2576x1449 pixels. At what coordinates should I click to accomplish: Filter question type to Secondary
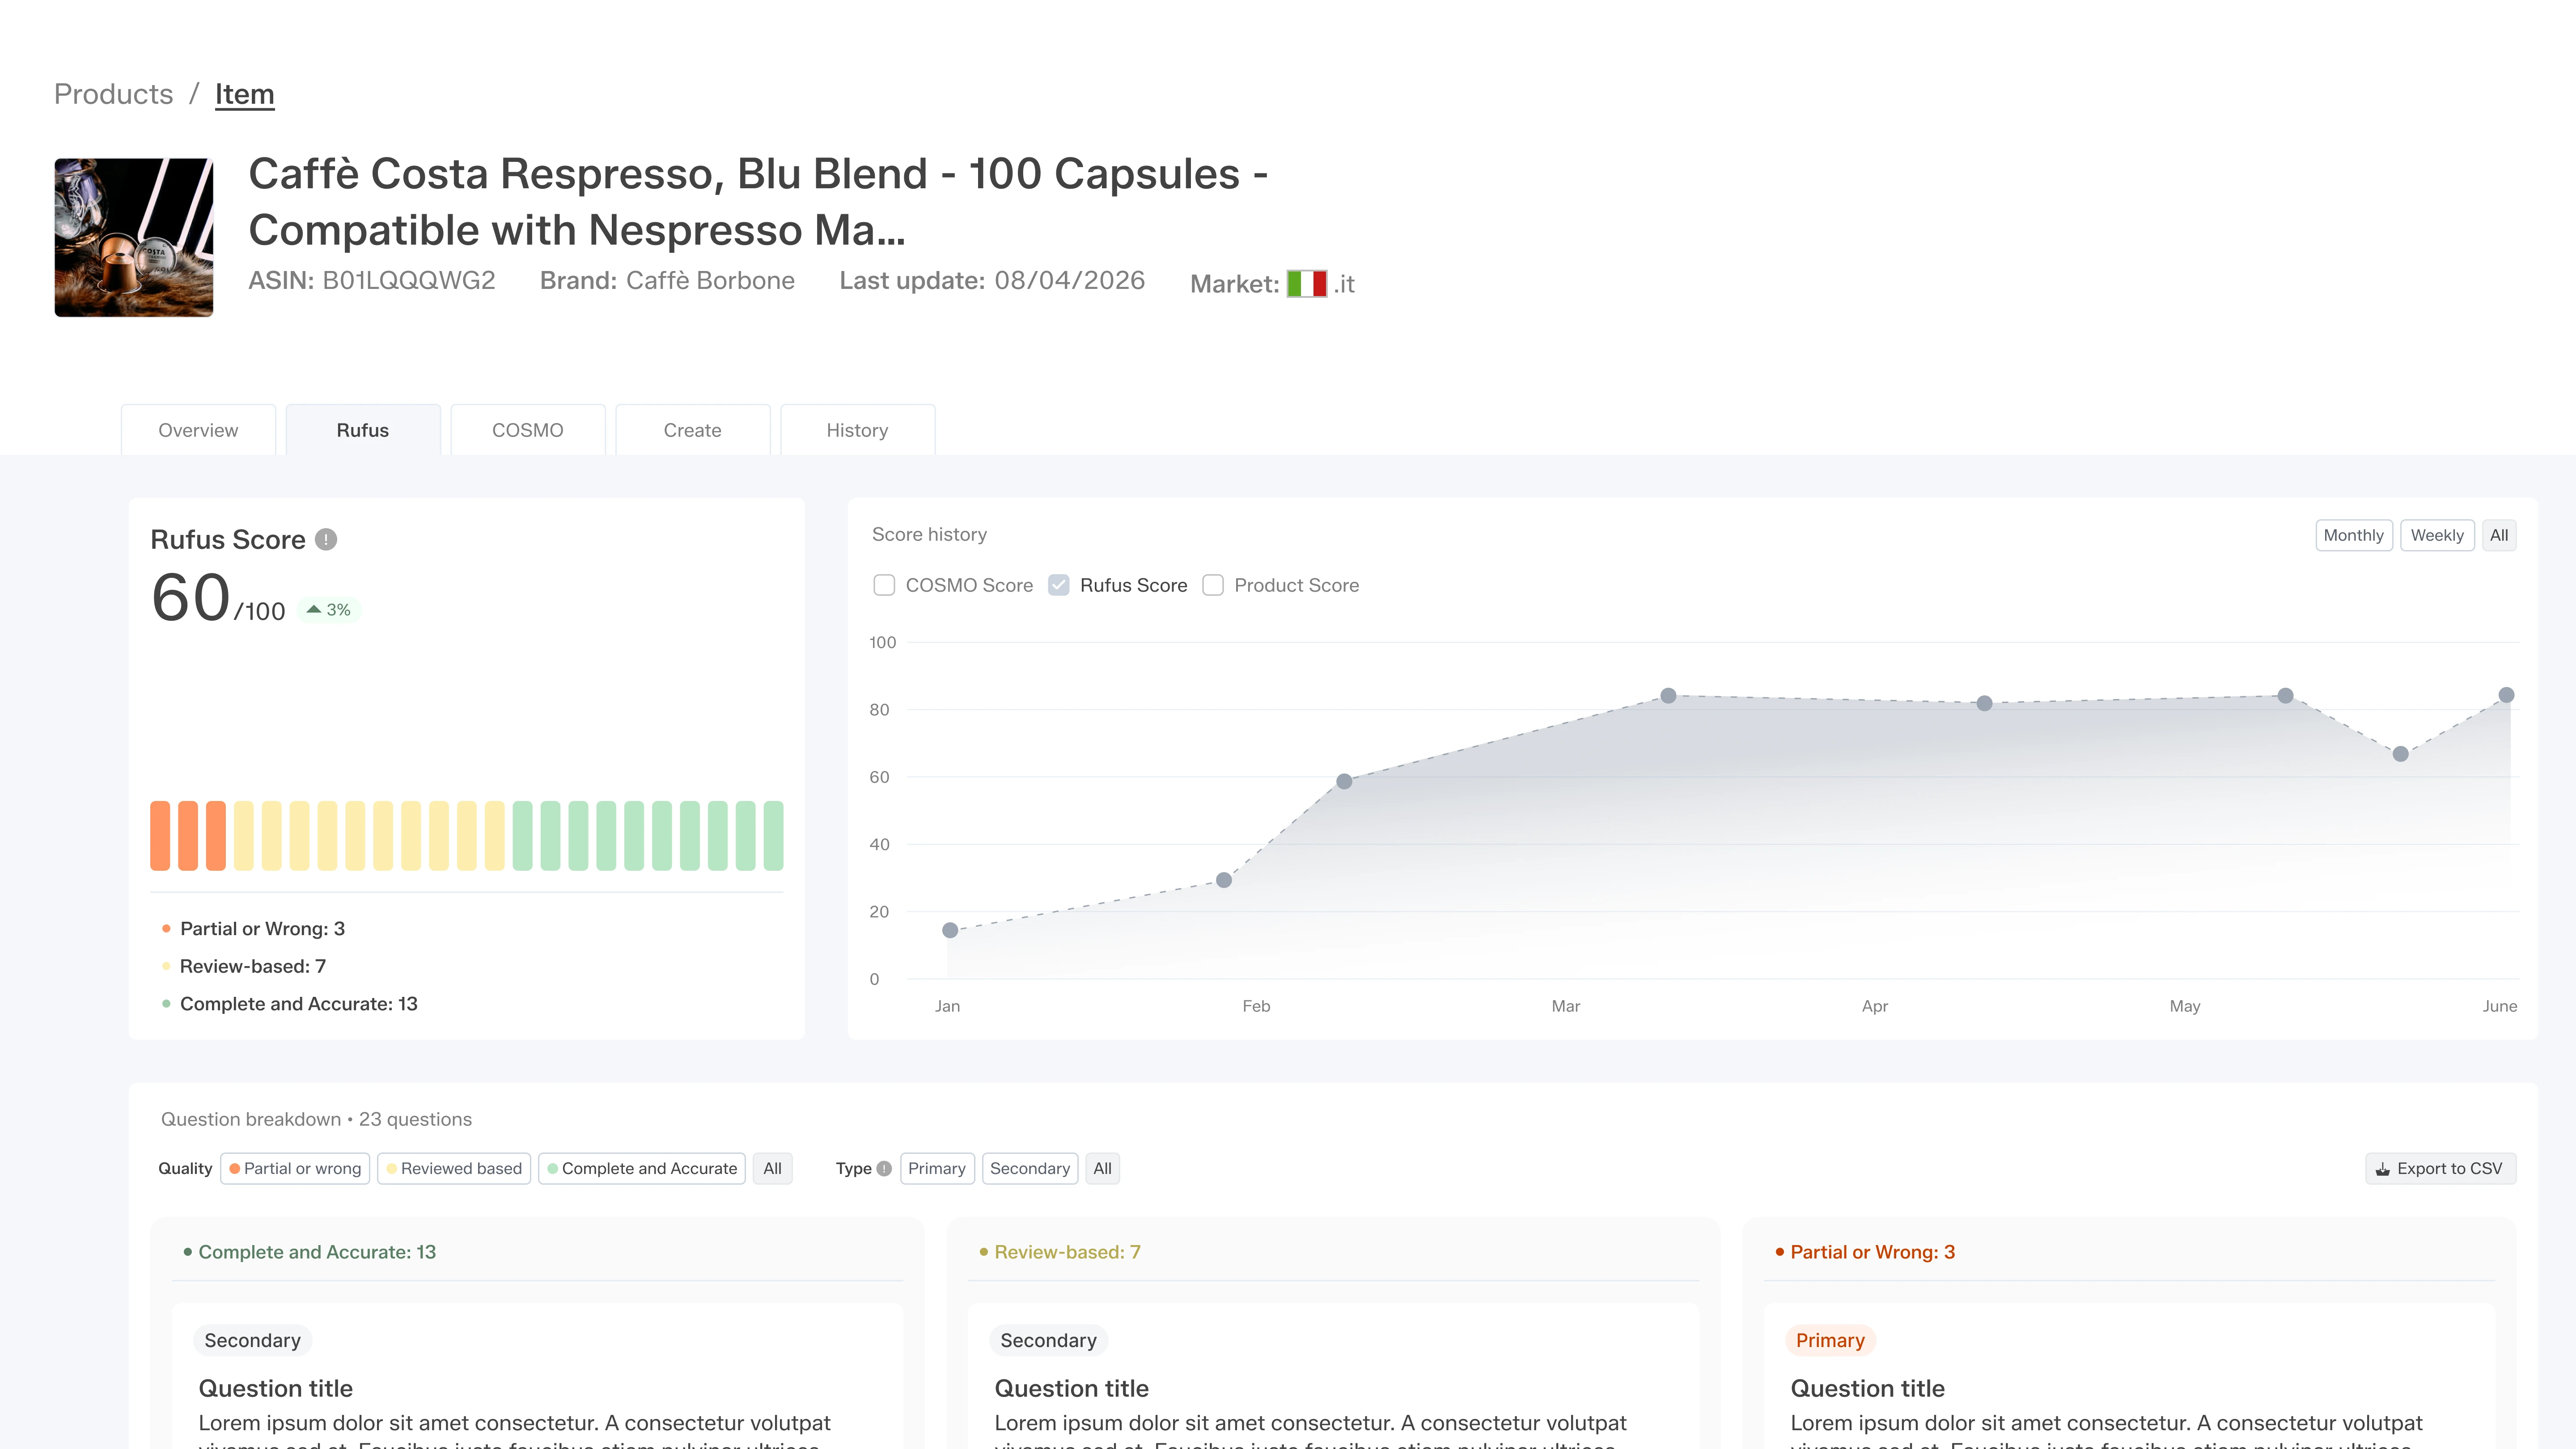click(x=1030, y=1168)
